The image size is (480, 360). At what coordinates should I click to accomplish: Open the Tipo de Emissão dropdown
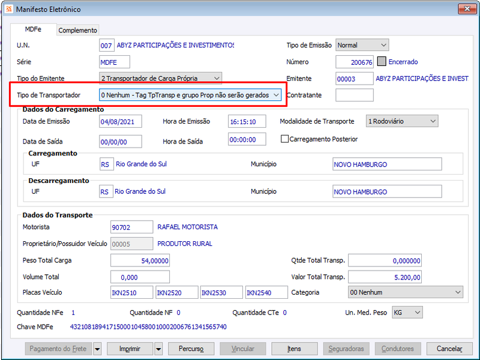point(362,45)
